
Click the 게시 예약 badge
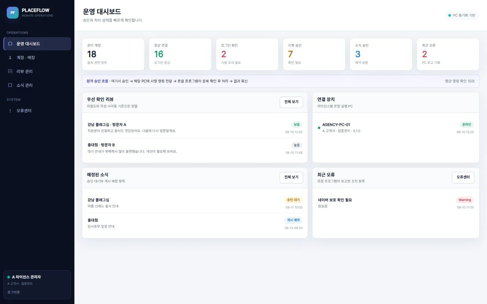(x=293, y=220)
